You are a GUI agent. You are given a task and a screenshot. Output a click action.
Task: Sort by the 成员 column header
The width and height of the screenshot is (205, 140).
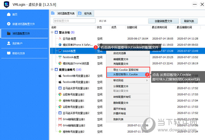click(114, 27)
